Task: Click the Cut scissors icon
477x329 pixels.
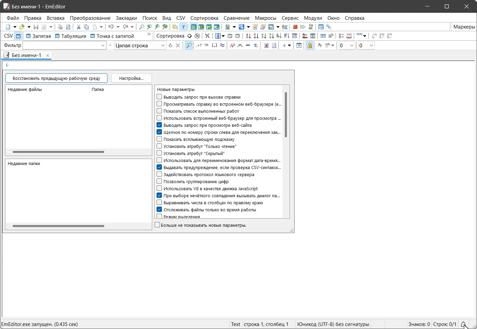Action: click(x=79, y=27)
